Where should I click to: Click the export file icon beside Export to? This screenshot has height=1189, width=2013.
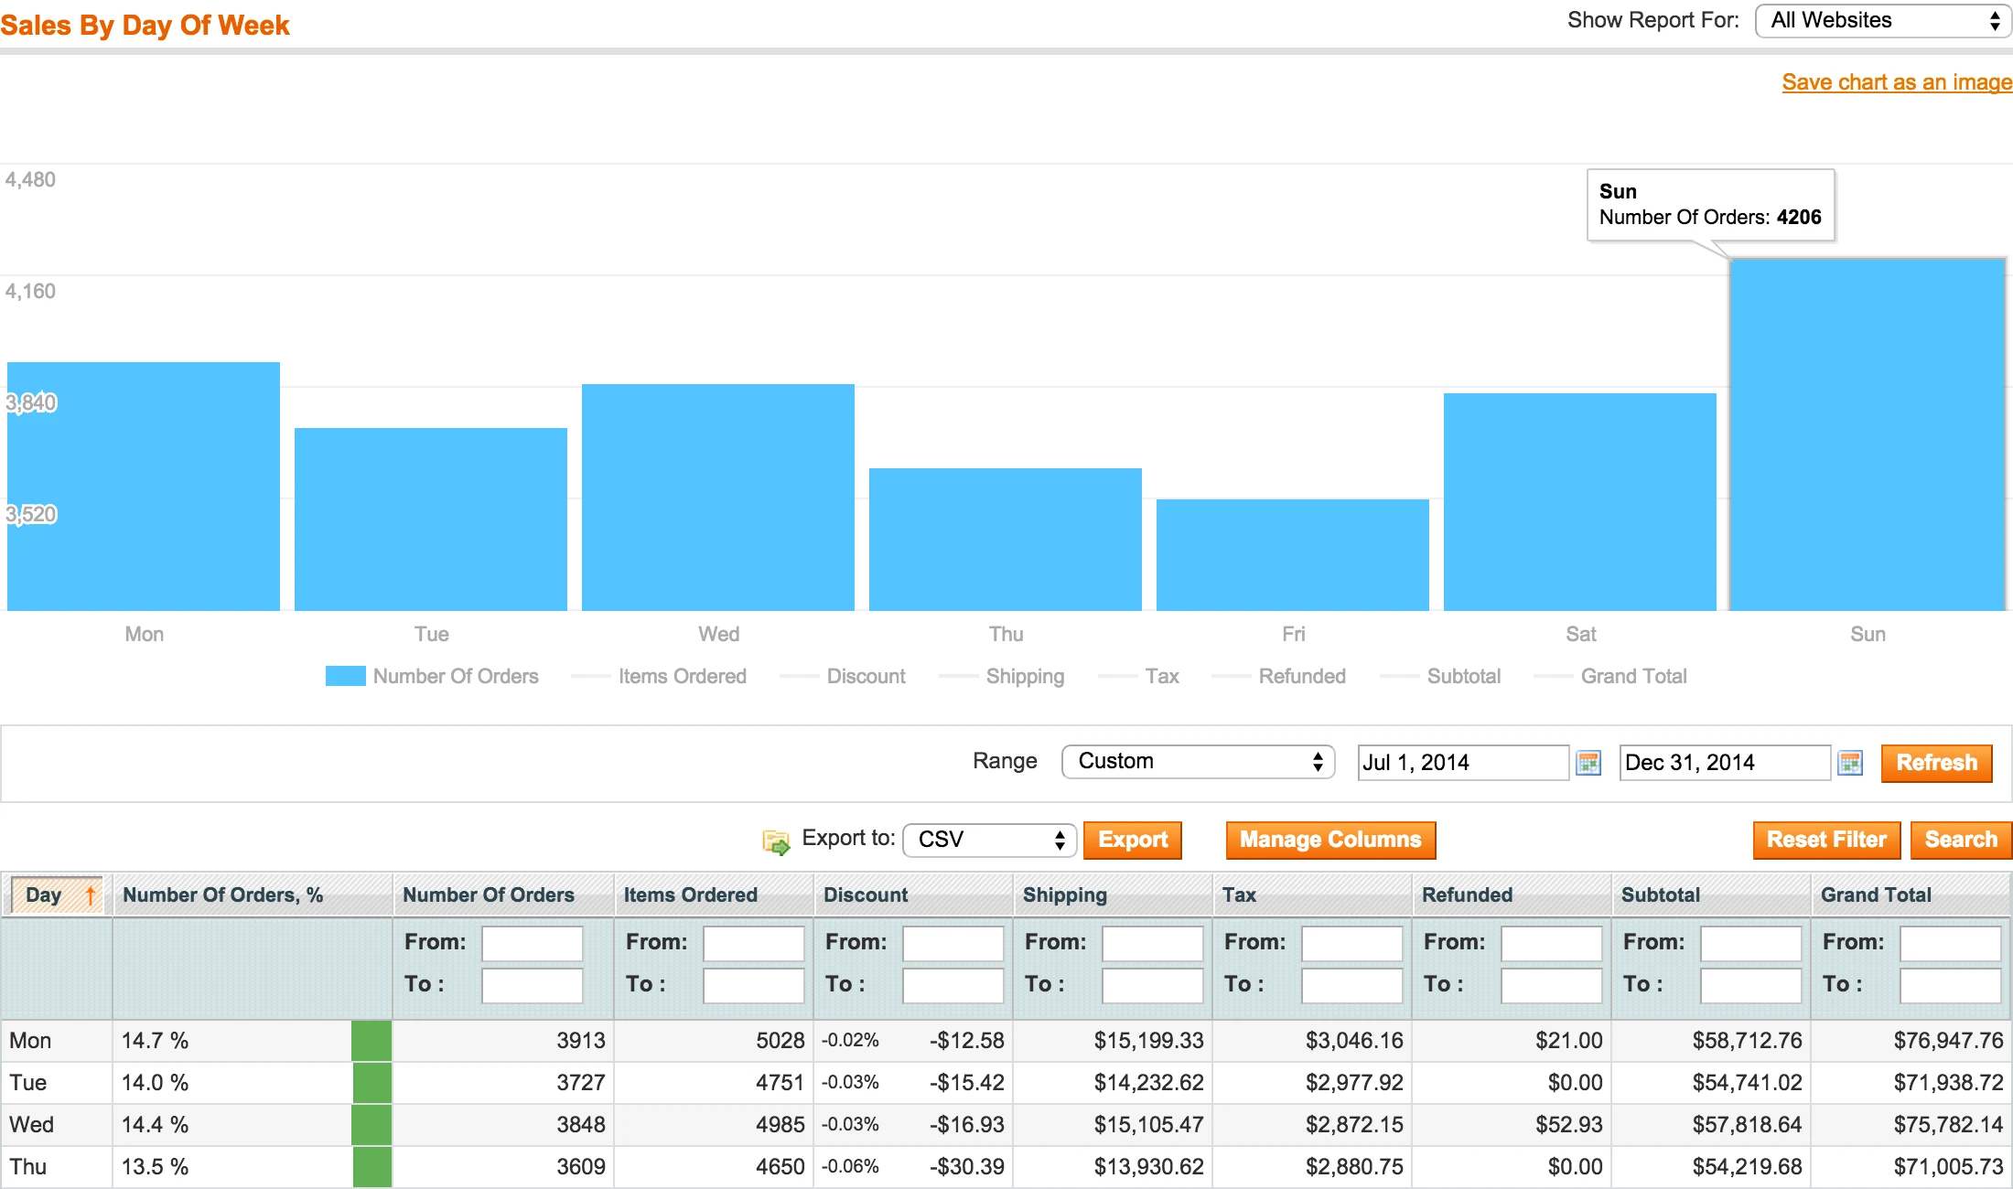776,841
